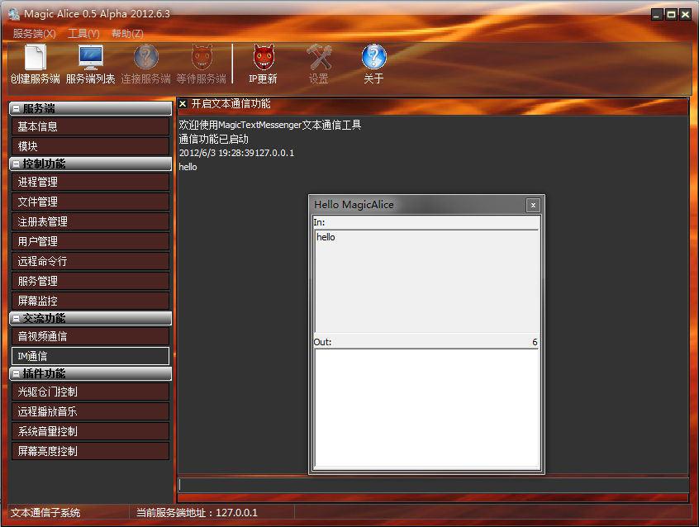
Task: Click the 关于 question mark icon
Action: (x=373, y=58)
